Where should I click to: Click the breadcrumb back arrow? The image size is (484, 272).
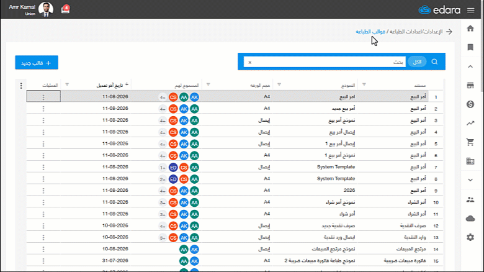coord(449,32)
